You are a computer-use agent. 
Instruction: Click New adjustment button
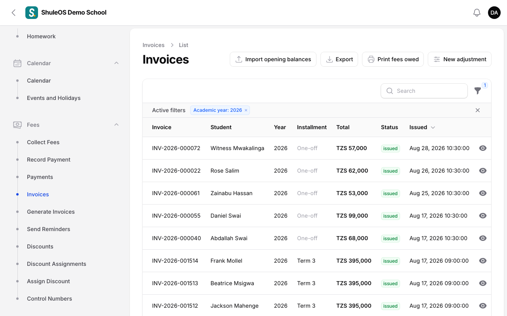[x=459, y=59]
